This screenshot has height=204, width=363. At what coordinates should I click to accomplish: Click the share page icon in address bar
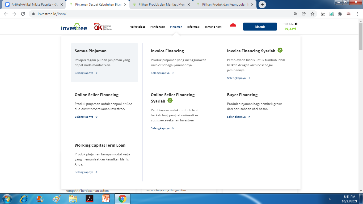click(304, 14)
